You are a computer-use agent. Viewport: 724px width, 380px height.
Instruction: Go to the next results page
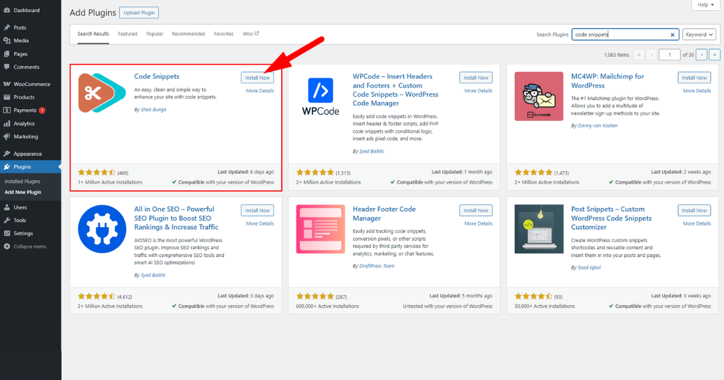[x=702, y=54]
